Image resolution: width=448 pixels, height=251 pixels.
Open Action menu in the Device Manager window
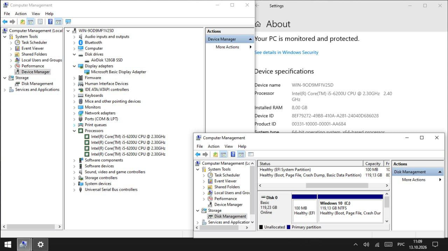tap(21, 14)
